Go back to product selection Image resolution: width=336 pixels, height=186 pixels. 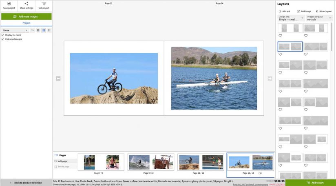(x=26, y=183)
